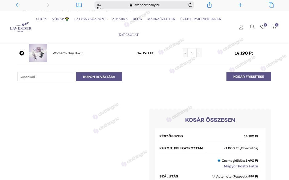
Task: Open a new tab with plus icon
Action: (x=240, y=5)
